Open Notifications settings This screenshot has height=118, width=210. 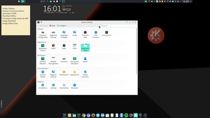[64, 73]
